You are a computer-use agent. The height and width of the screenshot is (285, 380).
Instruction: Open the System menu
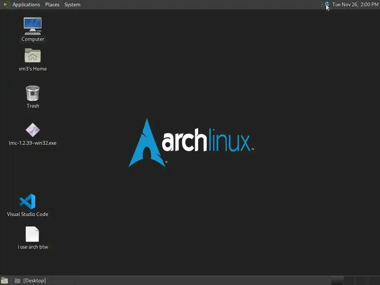(72, 4)
